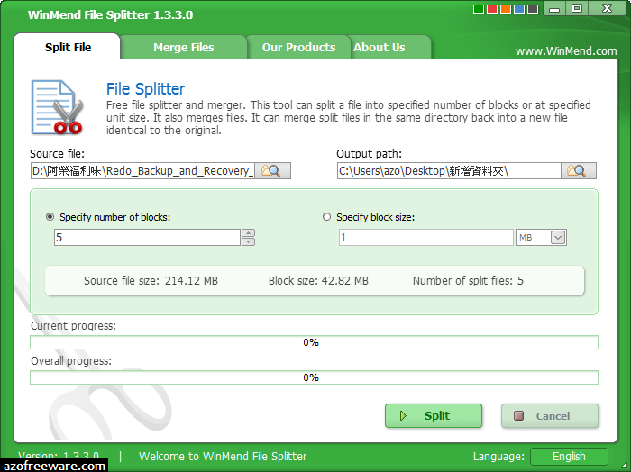Maximize the WinMend File Splitter window
Viewport: 631px width, 472px height.
[577, 8]
